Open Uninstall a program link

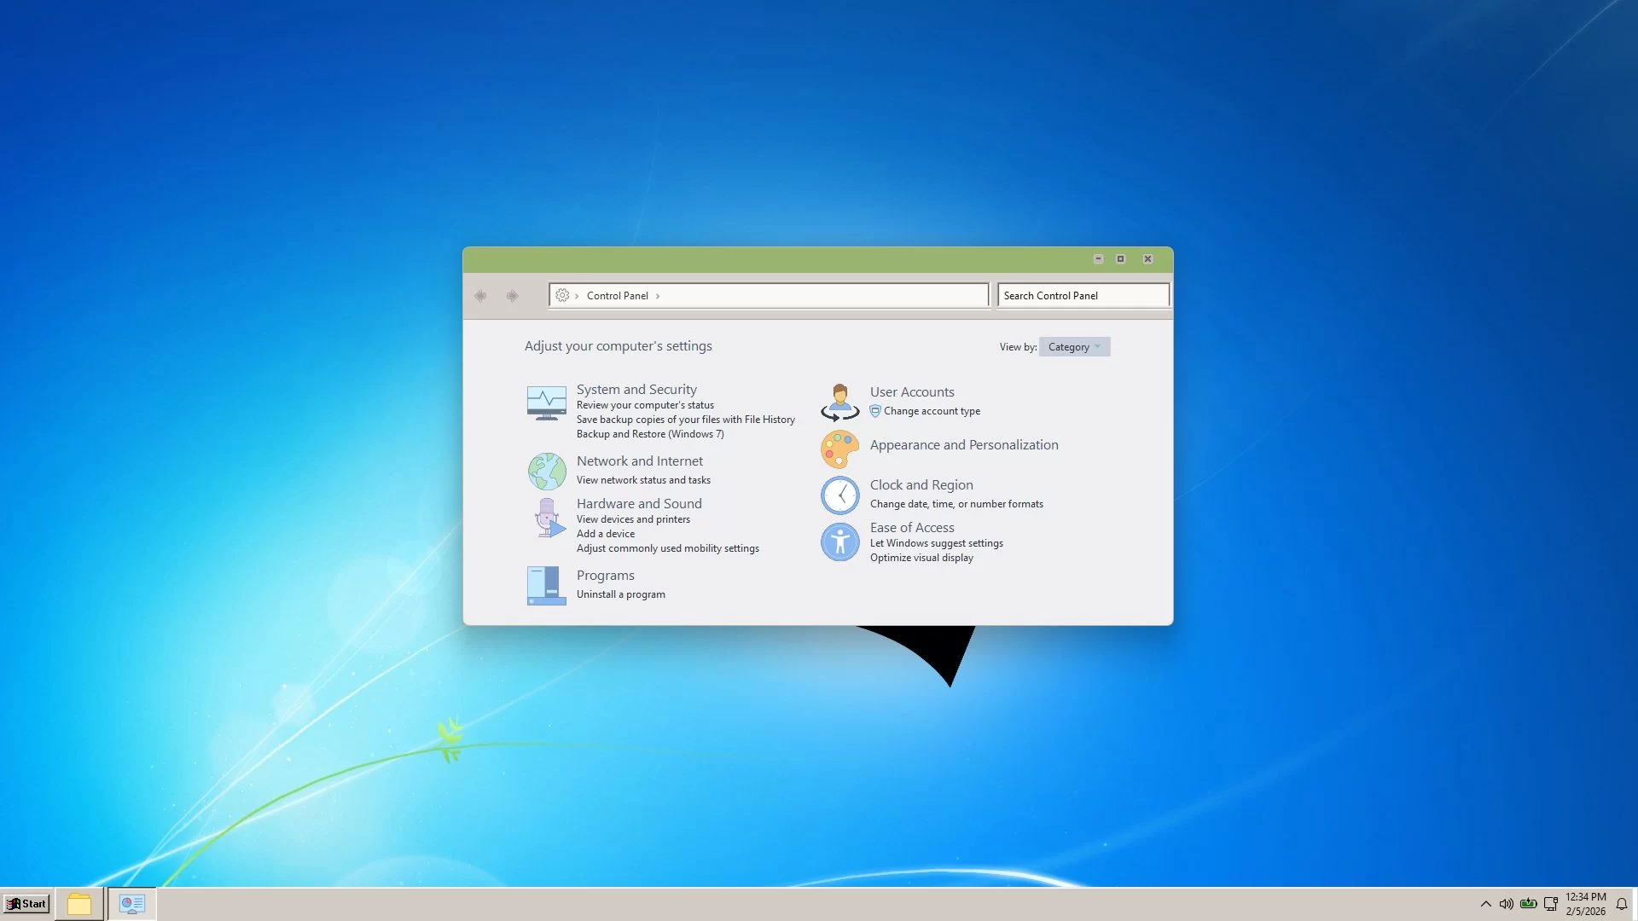coord(620,594)
